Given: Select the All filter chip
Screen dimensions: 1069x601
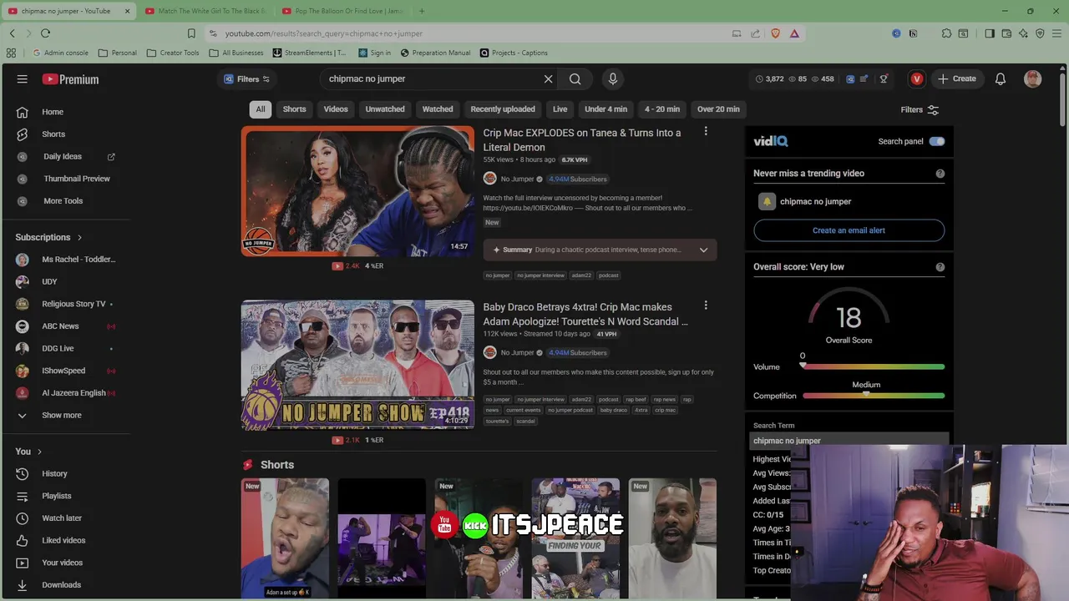Looking at the screenshot, I should (x=261, y=109).
